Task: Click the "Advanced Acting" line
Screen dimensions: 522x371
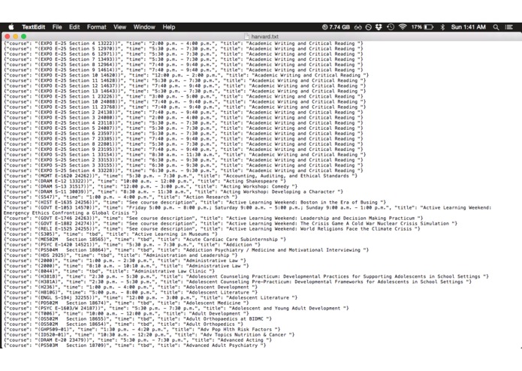Action: point(138,340)
